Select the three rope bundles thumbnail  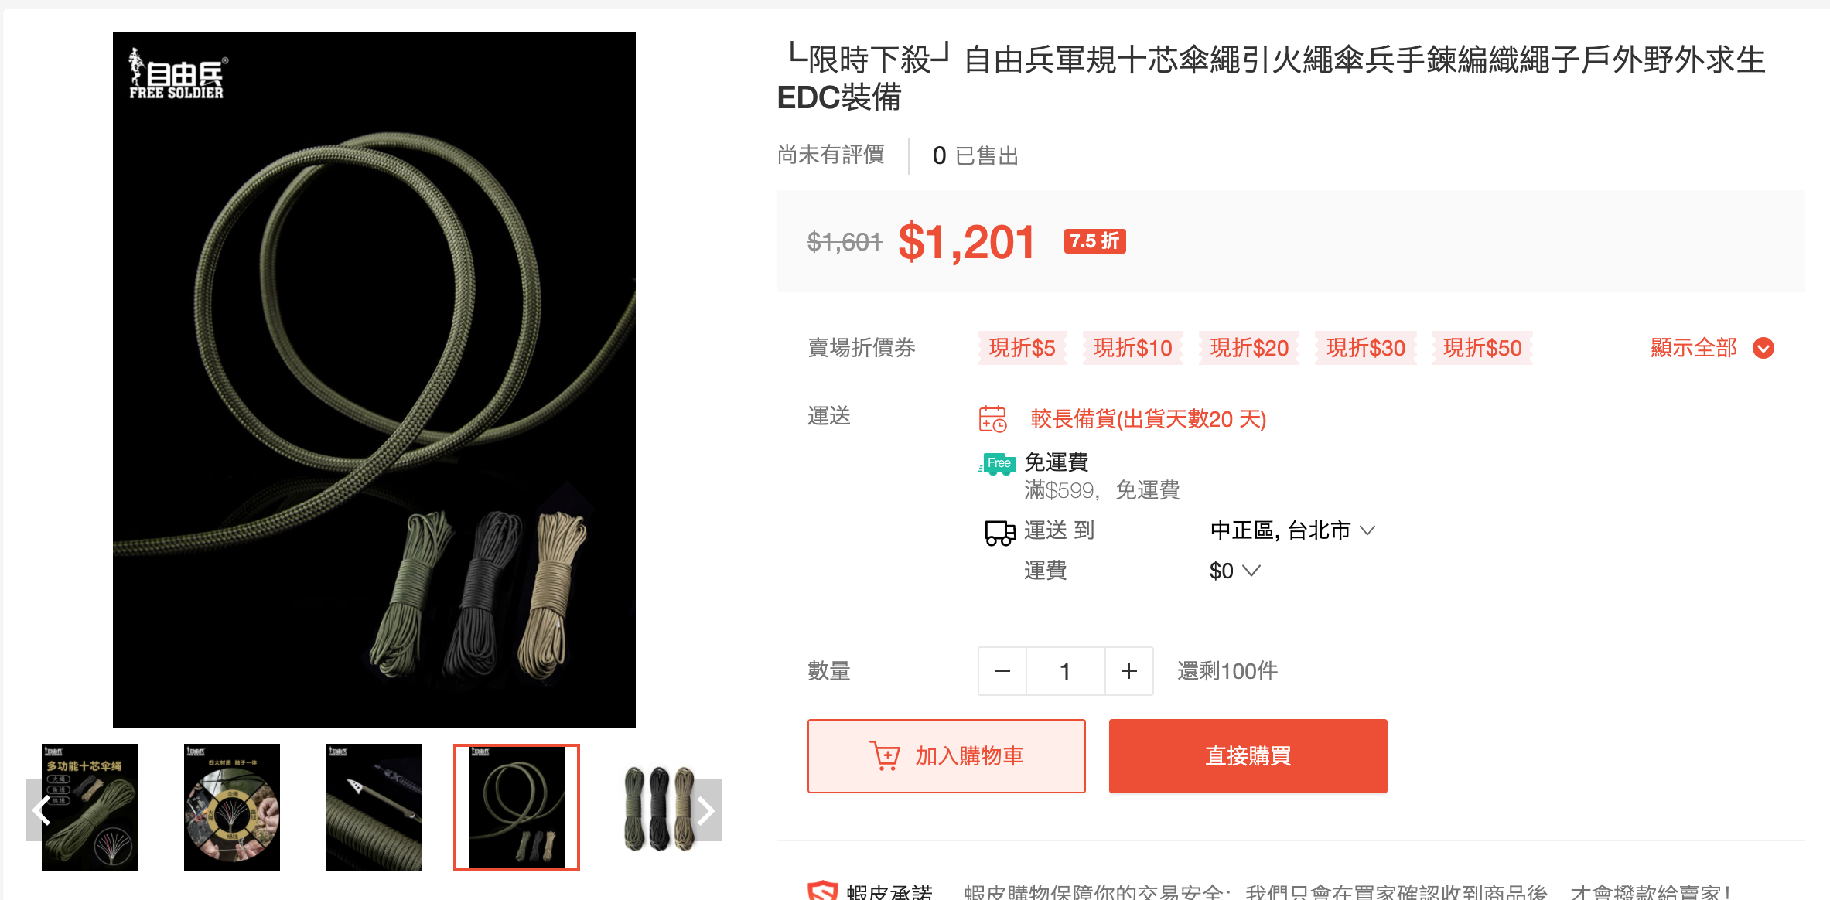click(659, 807)
